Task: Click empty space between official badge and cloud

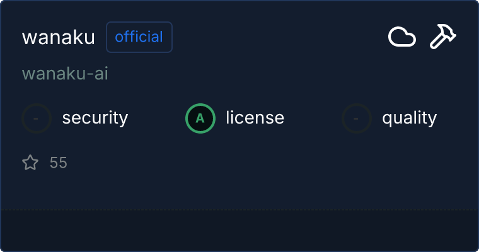Action: pyautogui.click(x=277, y=37)
